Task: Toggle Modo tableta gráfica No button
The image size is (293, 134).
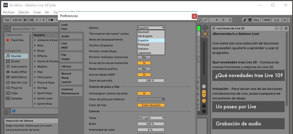Action: coord(144,69)
